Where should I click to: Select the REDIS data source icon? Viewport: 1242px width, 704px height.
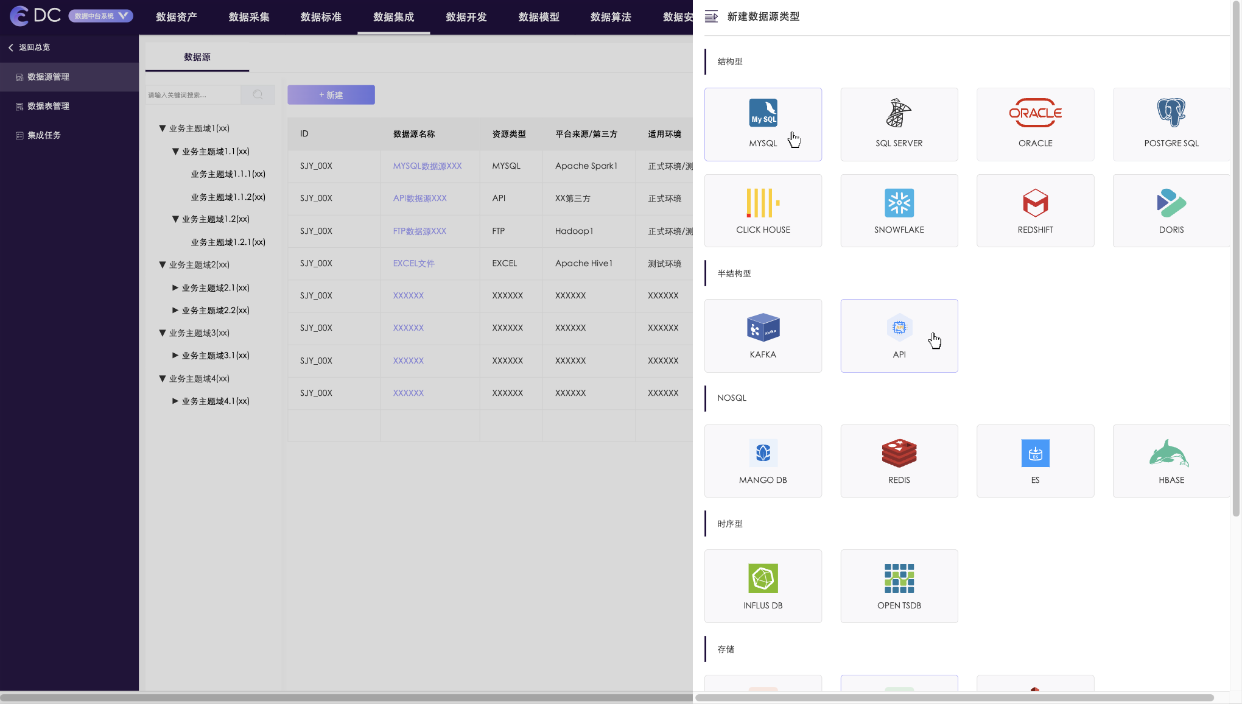coord(899,453)
